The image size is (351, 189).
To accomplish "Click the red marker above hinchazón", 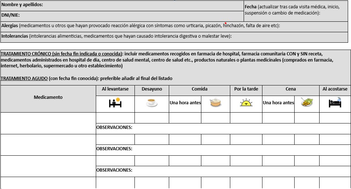I will coord(225,23).
